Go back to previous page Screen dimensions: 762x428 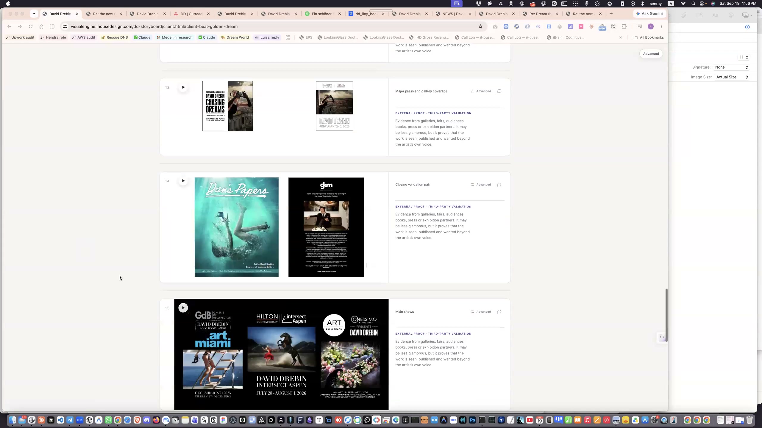9,26
